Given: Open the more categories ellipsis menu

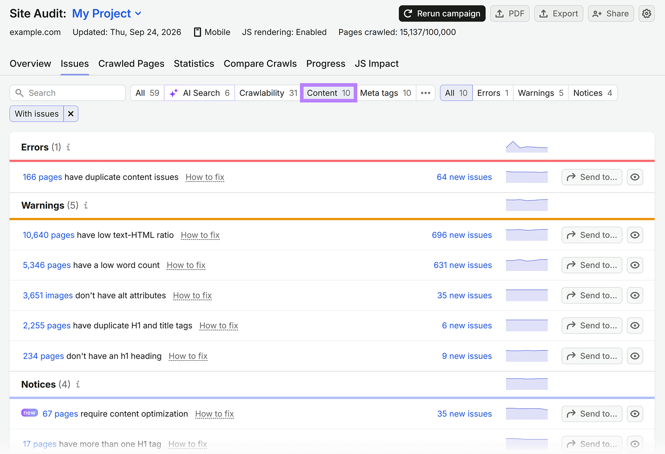Looking at the screenshot, I should point(426,93).
